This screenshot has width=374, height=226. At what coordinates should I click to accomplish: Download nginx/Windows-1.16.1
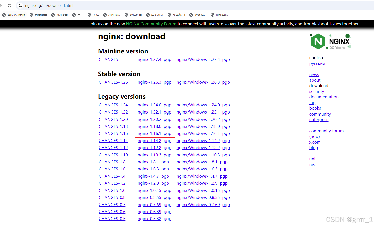tap(198, 133)
